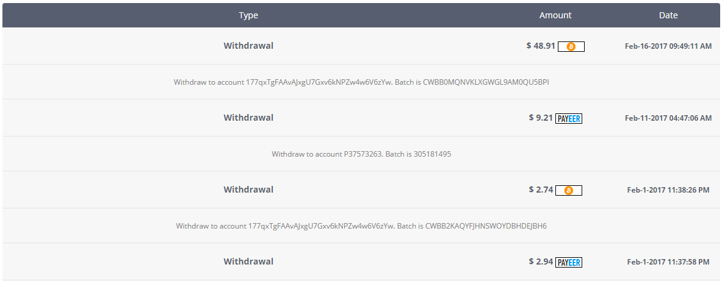Click the $2.94 withdrawal amount
This screenshot has width=722, height=281.
(x=541, y=261)
